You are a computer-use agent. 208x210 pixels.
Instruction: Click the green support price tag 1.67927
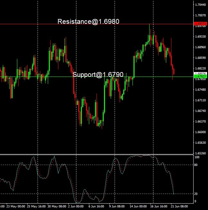coord(200,77)
